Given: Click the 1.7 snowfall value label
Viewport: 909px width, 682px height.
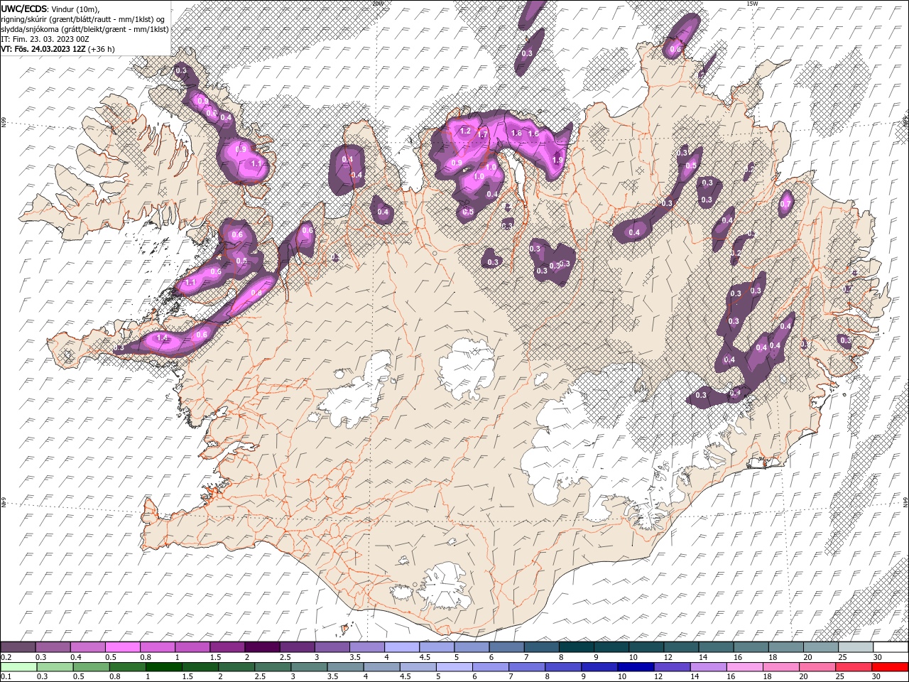Looking at the screenshot, I should (x=483, y=134).
